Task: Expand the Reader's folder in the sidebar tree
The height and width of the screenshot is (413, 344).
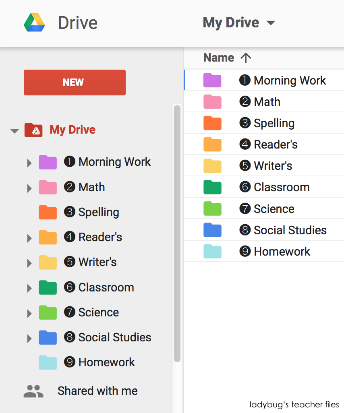Action: pos(29,237)
